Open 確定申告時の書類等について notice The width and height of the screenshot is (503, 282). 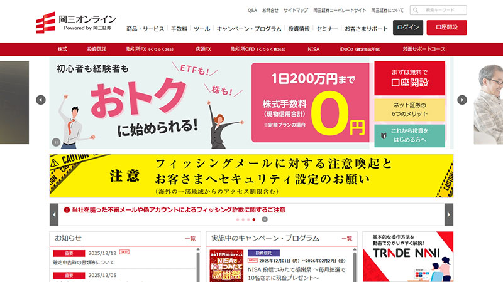point(84,262)
